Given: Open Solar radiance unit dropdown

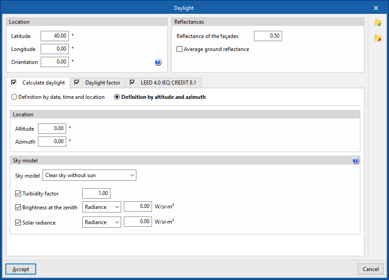Looking at the screenshot, I should [x=101, y=222].
